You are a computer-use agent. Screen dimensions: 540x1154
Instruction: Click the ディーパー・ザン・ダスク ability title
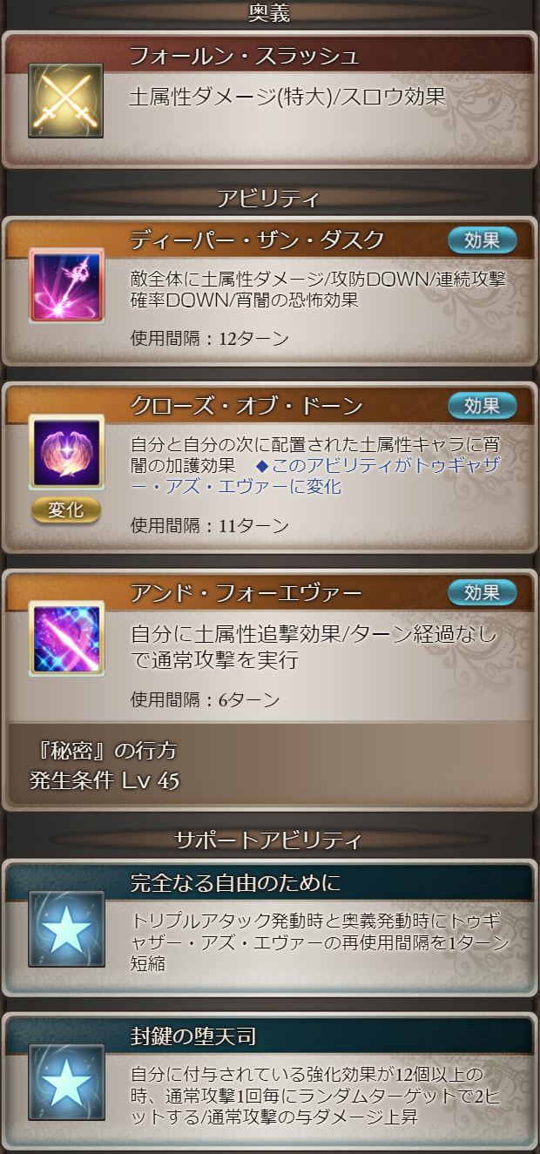(x=257, y=240)
